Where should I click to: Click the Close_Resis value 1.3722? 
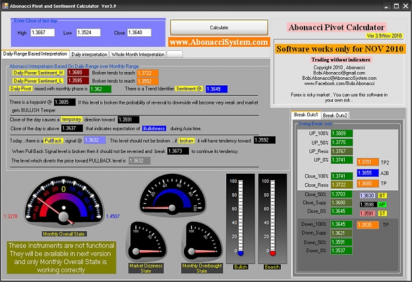(x=341, y=185)
